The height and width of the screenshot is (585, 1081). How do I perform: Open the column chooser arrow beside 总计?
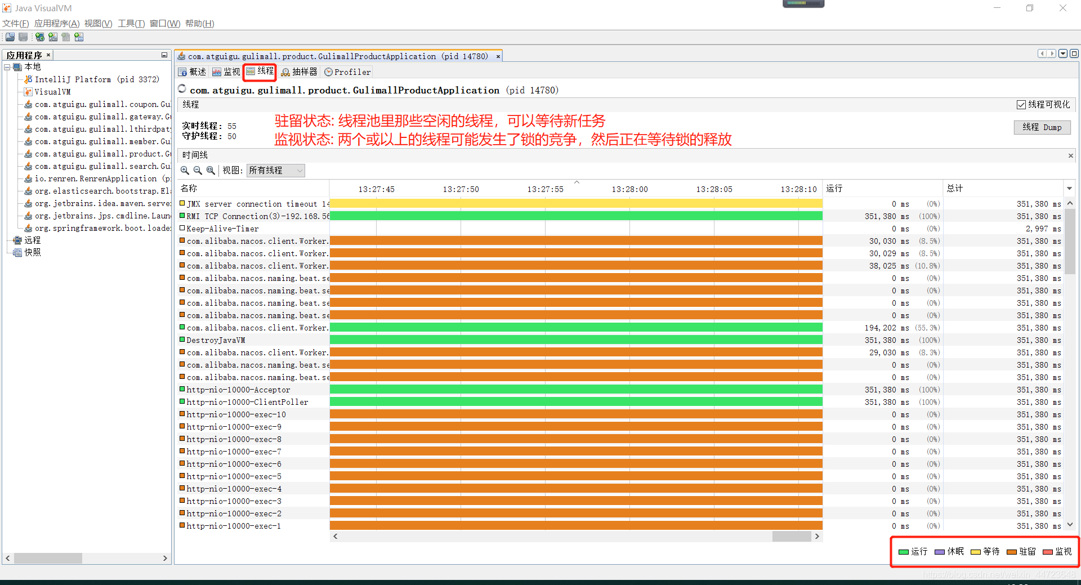point(1069,189)
